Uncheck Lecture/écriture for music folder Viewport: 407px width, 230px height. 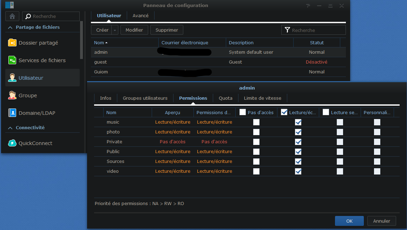tap(298, 122)
